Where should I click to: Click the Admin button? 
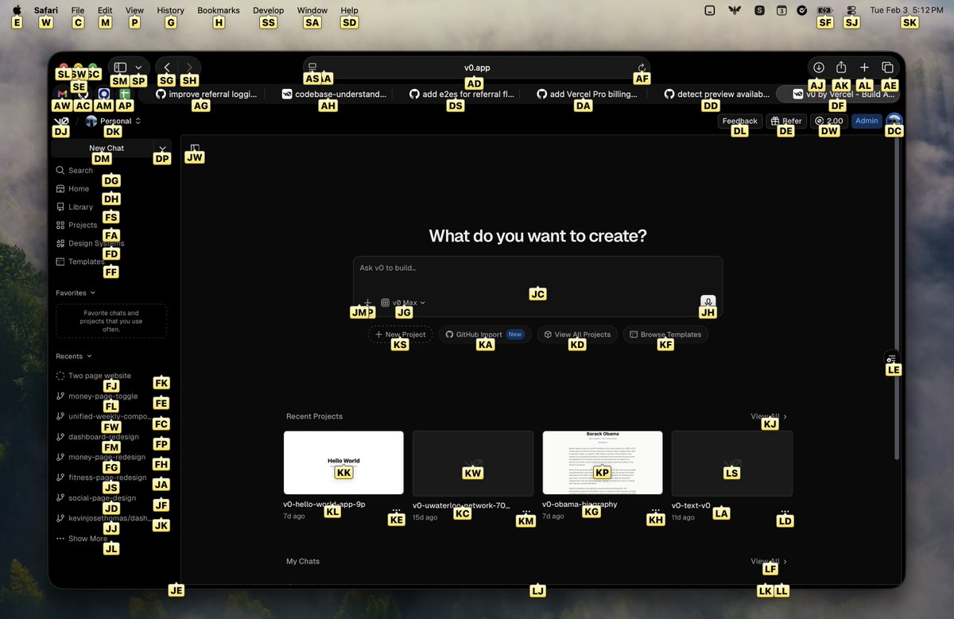click(867, 121)
